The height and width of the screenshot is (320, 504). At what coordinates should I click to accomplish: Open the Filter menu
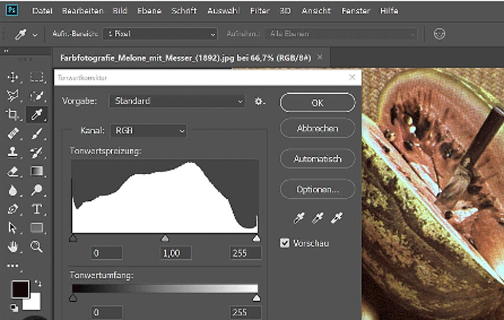click(x=260, y=11)
